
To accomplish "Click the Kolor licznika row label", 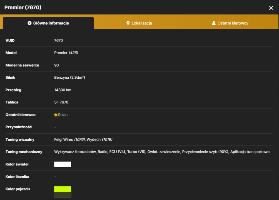I will pos(17,177).
